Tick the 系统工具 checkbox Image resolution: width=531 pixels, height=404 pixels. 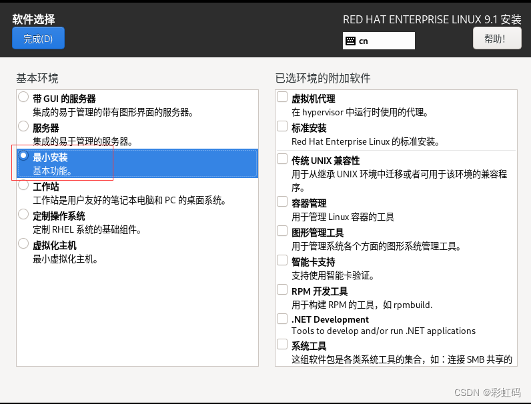coord(282,345)
